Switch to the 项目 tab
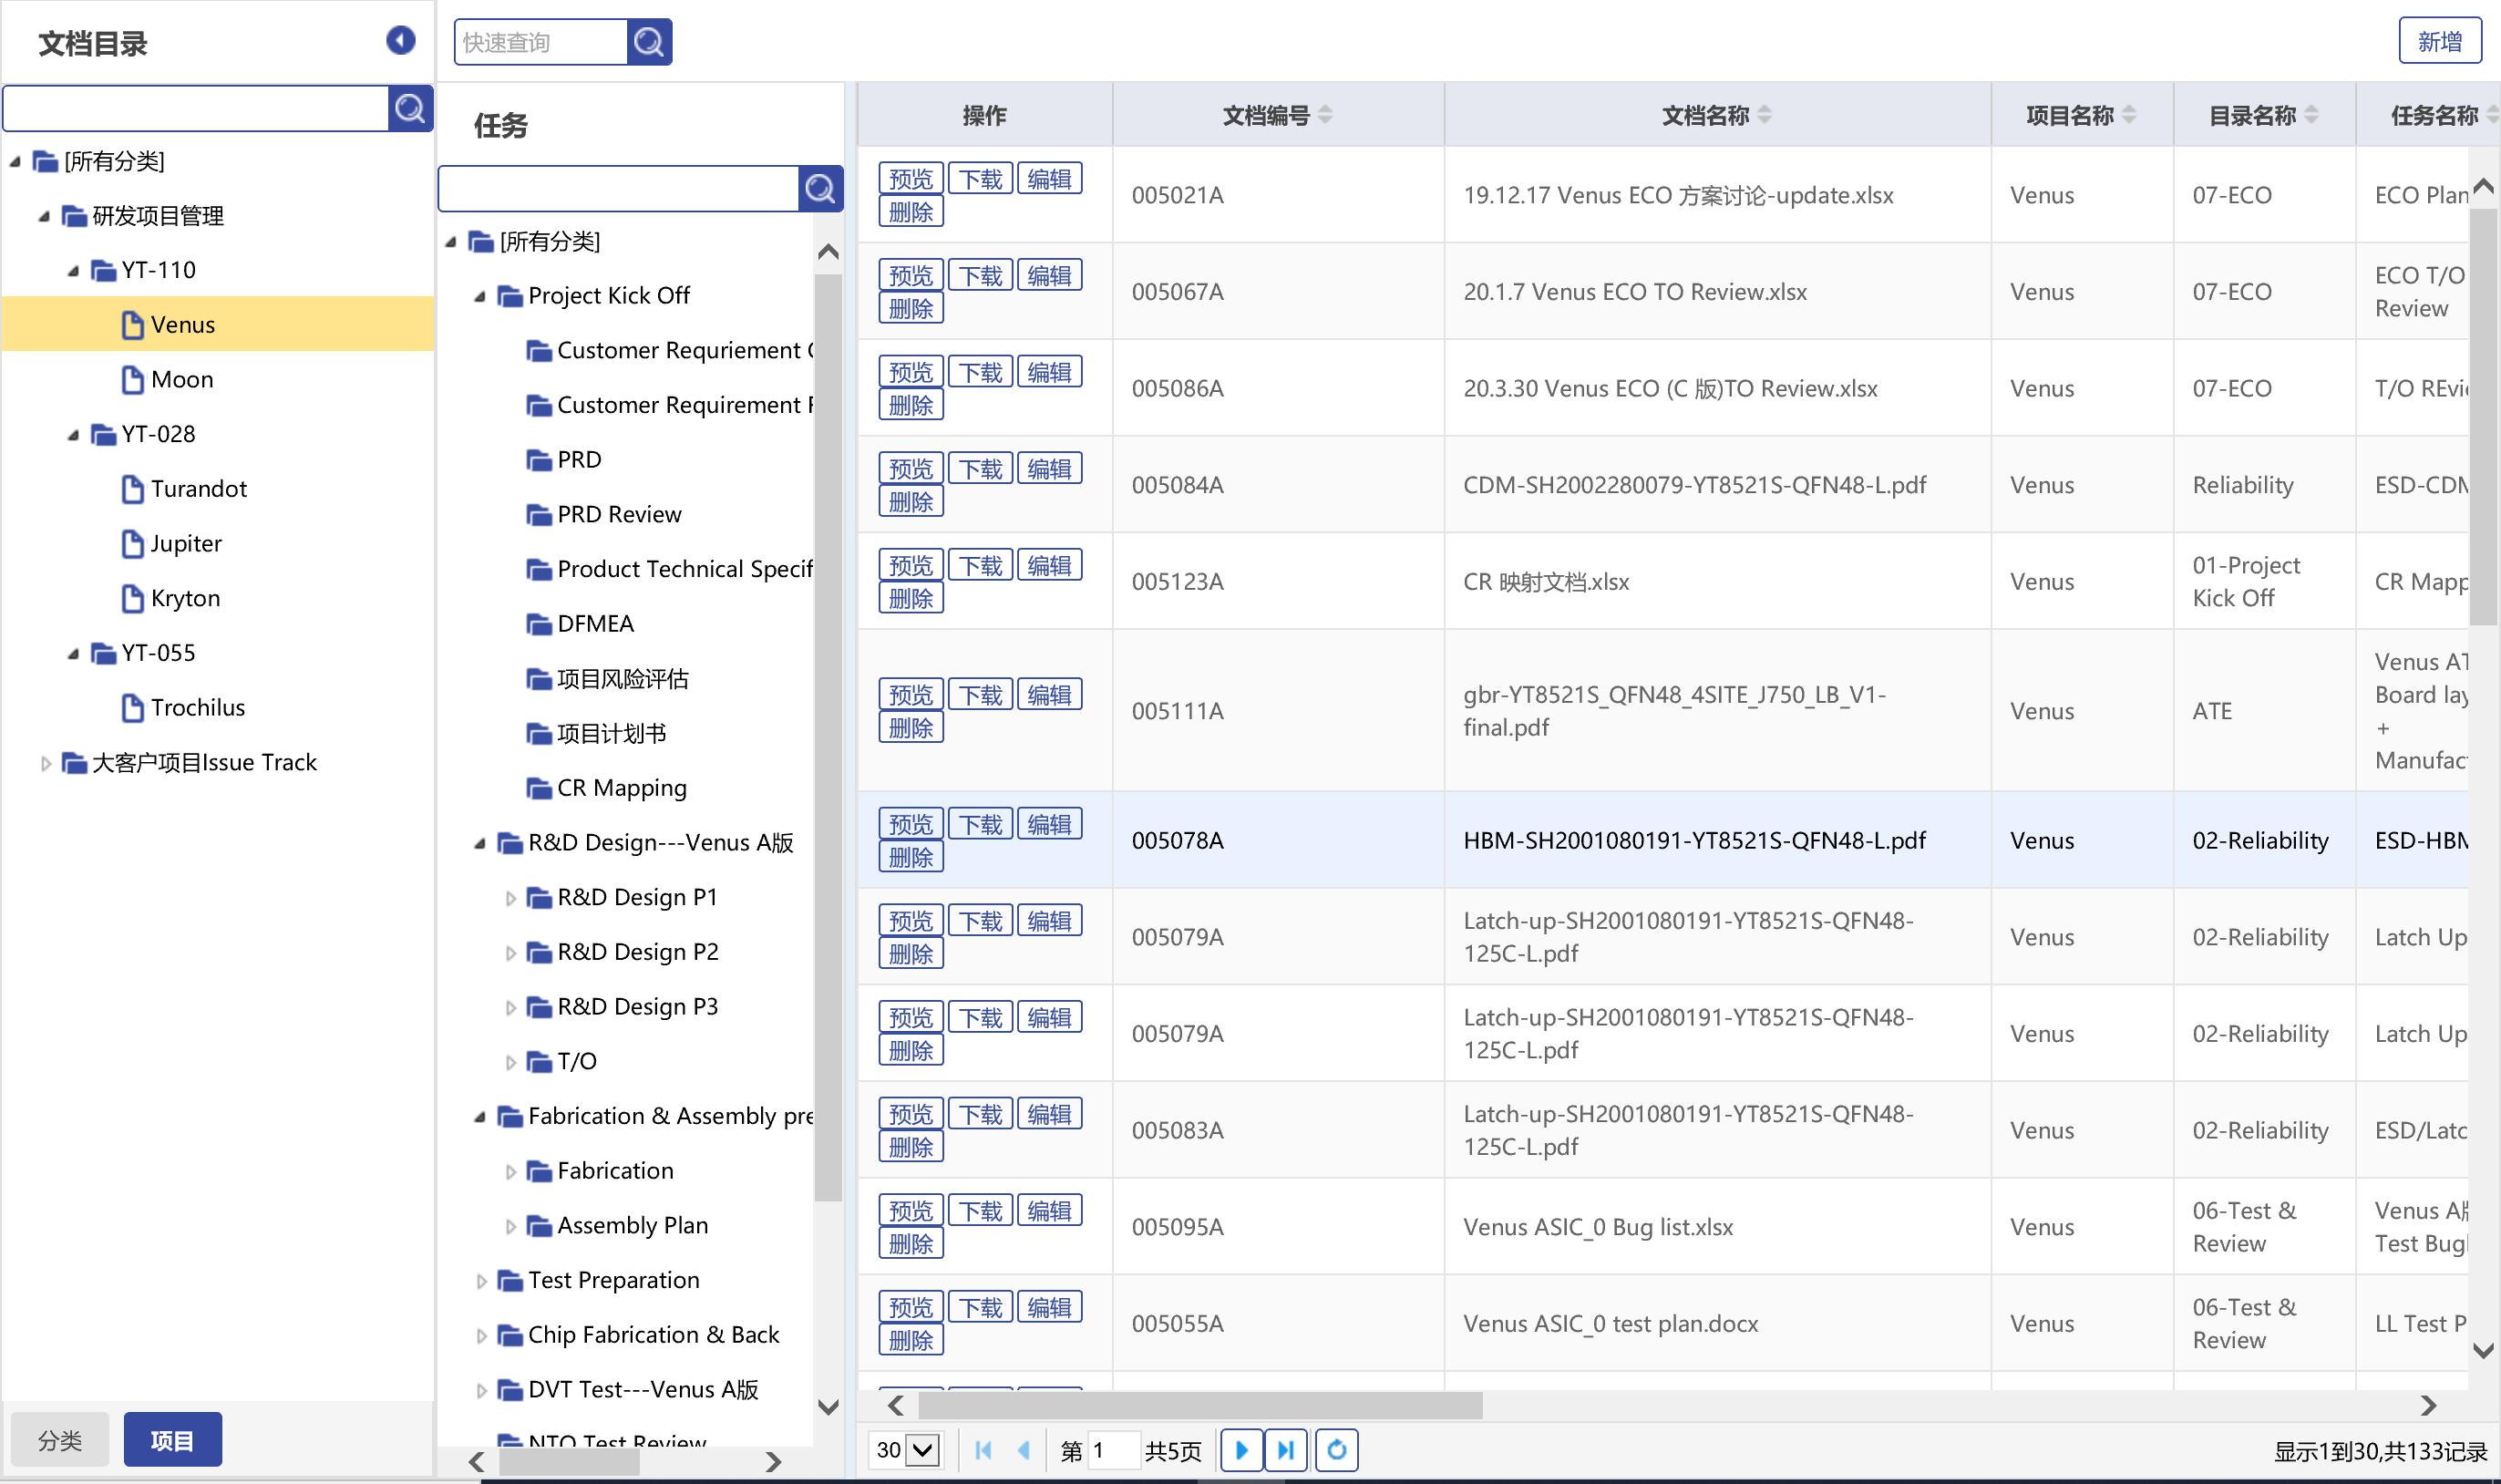 [172, 1440]
